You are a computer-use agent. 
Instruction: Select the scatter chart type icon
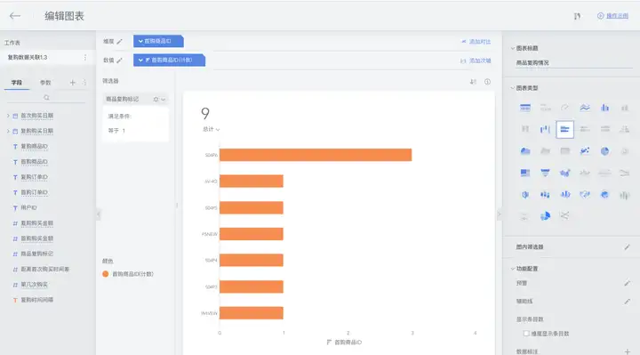[x=585, y=151]
